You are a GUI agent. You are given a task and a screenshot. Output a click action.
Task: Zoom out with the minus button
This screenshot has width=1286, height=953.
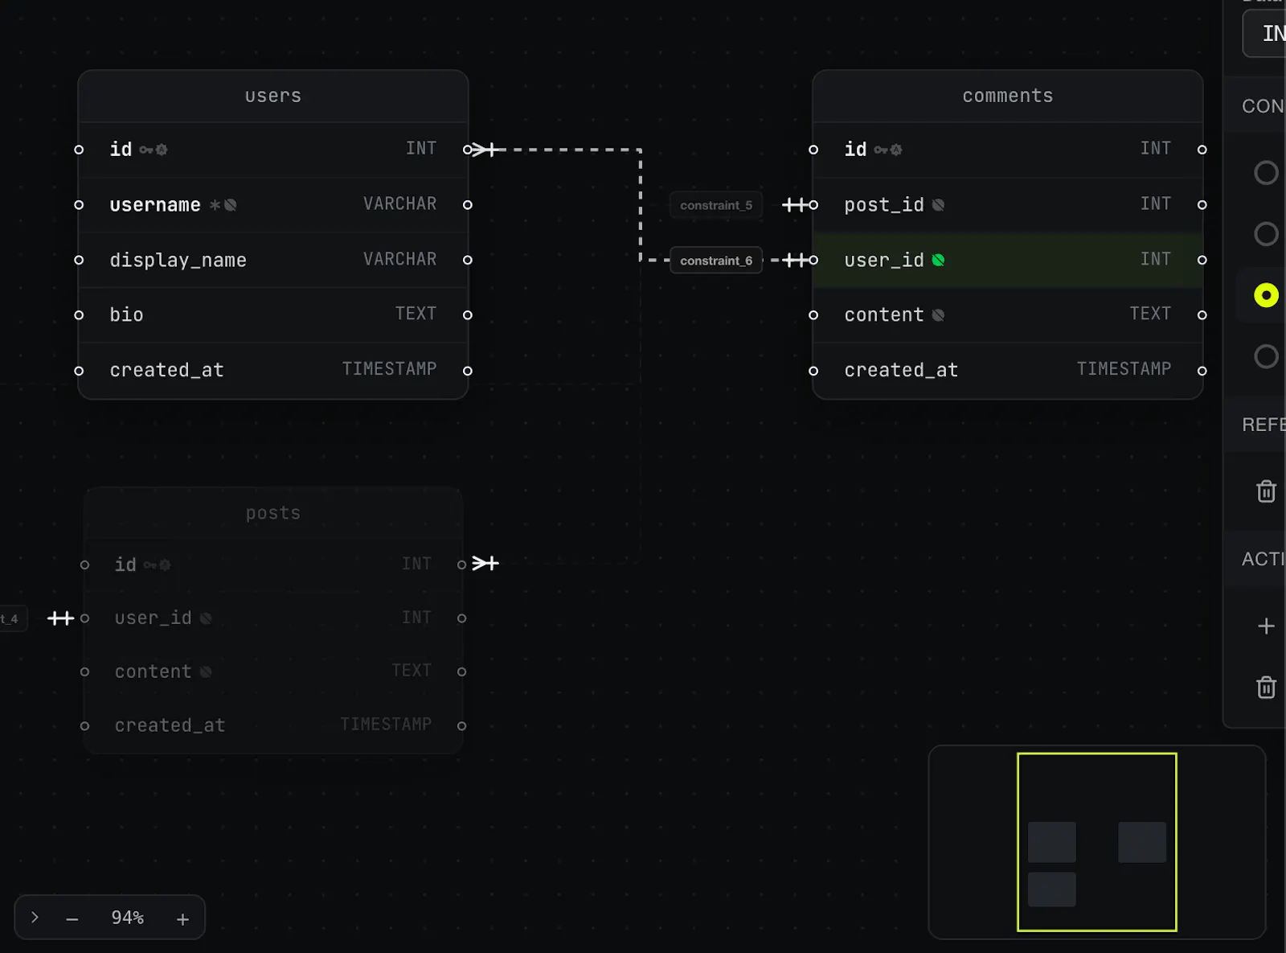[x=72, y=918]
